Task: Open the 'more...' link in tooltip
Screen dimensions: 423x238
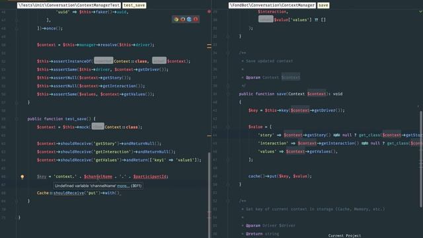Action: point(124,186)
